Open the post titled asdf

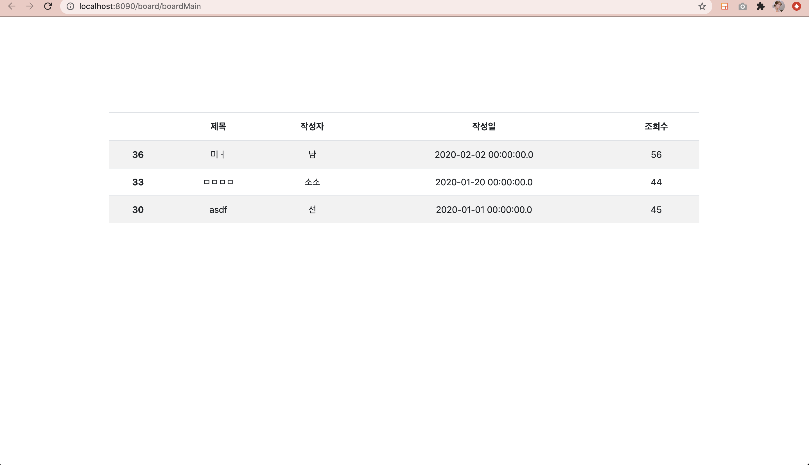pyautogui.click(x=218, y=210)
